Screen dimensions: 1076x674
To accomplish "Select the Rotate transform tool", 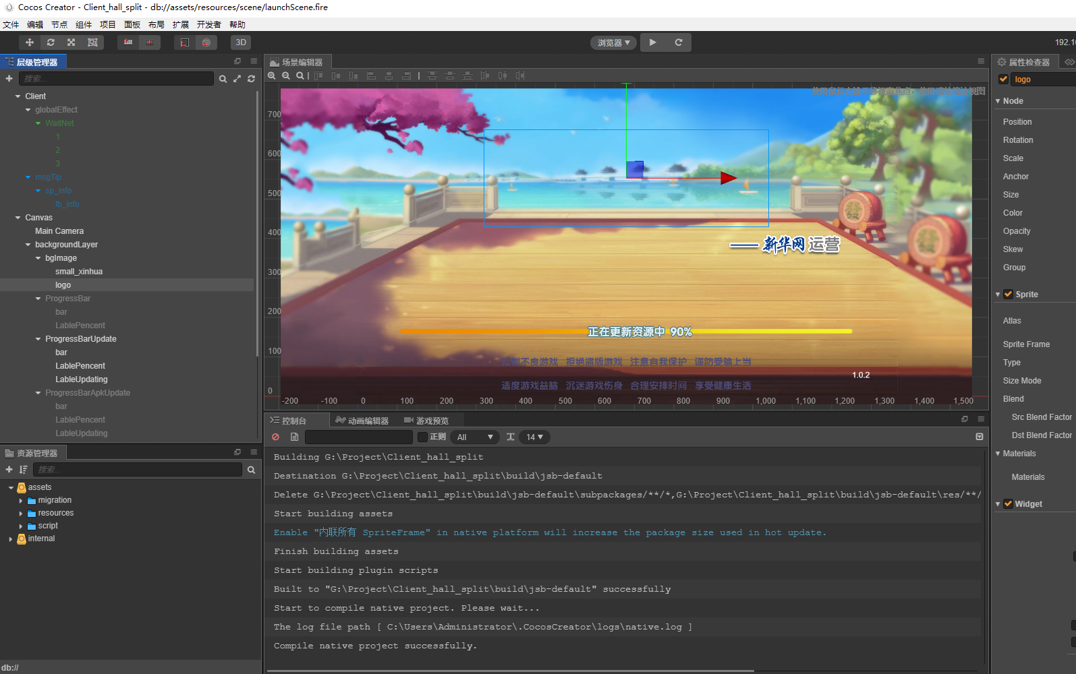I will tap(51, 42).
